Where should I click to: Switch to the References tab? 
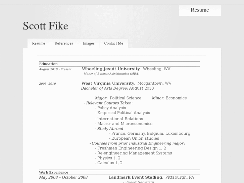[x=64, y=43]
